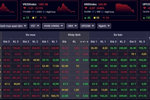This screenshot has width=150, height=100.
Task: Click sell price 22.90
Action: (133, 96)
